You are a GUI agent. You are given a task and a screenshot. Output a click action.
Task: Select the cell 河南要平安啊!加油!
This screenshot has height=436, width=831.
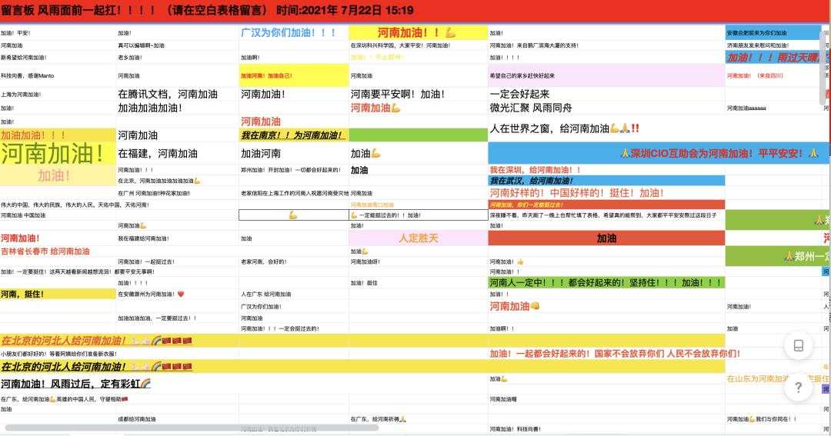point(418,95)
